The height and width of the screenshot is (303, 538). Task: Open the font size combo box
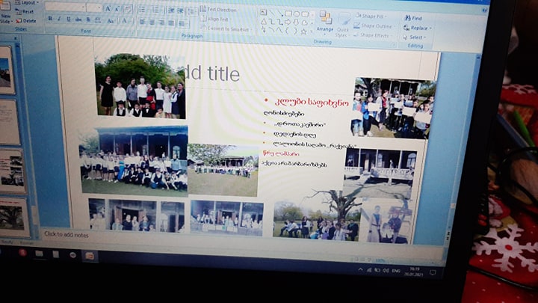(x=94, y=7)
